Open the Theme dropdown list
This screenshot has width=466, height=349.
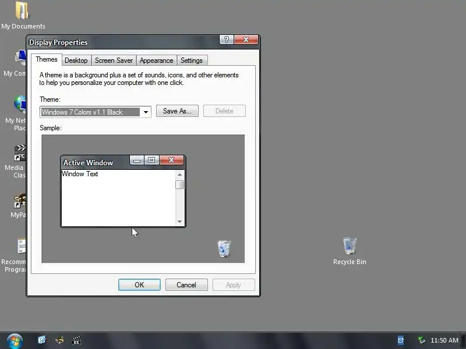click(x=146, y=112)
